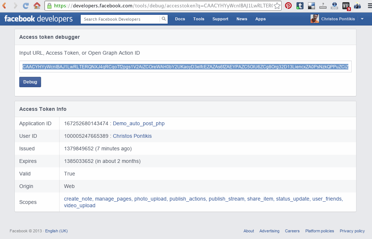372x239 pixels.
Task: Click the user_friends scope link
Action: (328, 199)
